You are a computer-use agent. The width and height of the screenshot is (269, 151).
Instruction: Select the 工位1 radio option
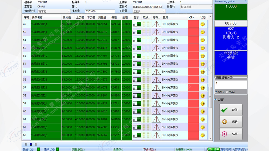tap(216, 100)
